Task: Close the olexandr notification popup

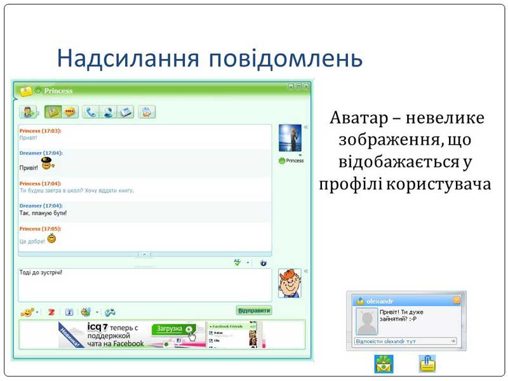Action: (x=456, y=300)
